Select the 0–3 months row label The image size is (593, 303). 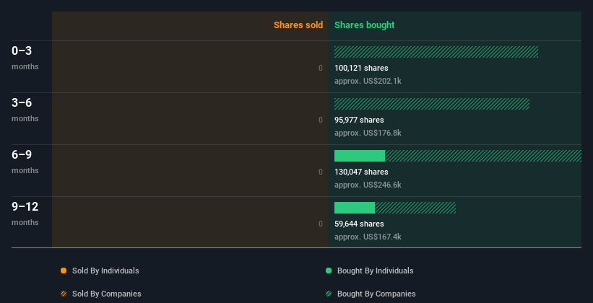25,58
